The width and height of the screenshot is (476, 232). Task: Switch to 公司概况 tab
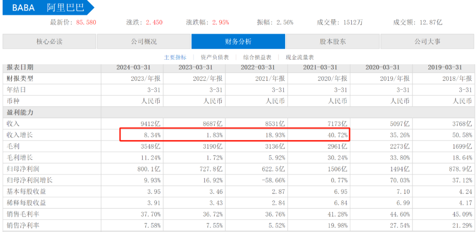pyautogui.click(x=144, y=41)
